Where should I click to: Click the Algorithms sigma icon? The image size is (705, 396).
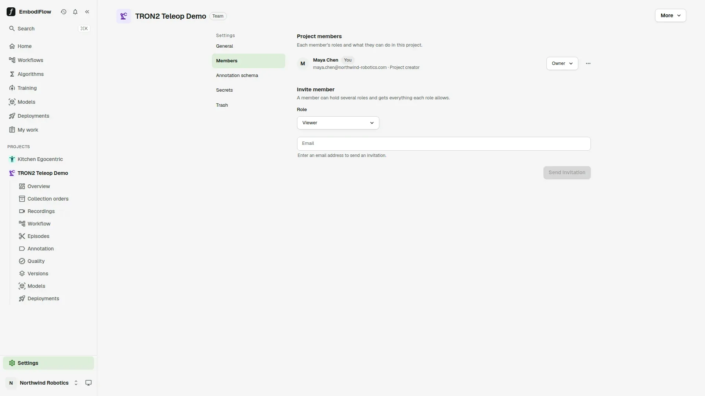(12, 74)
